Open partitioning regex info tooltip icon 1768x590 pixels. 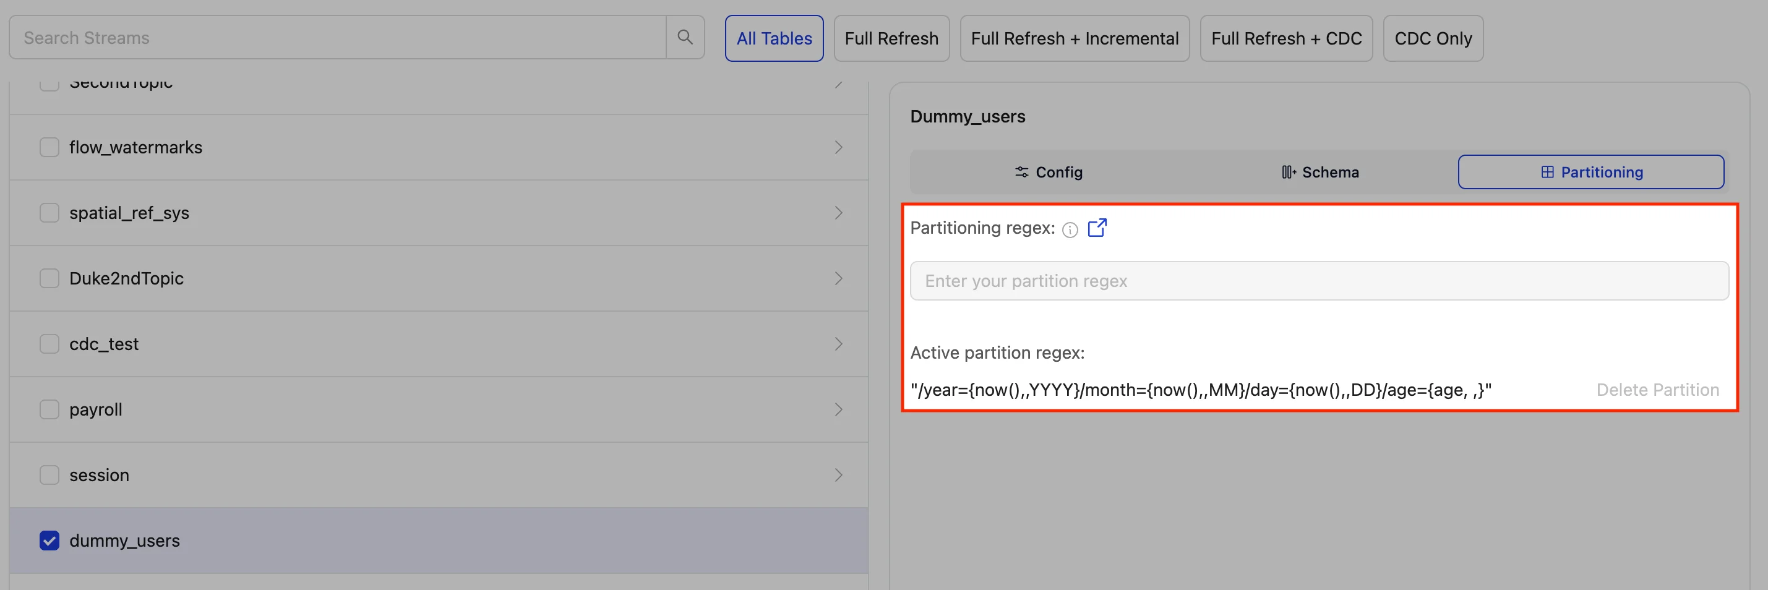coord(1070,230)
